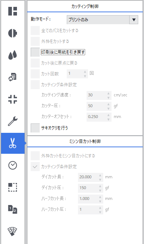
Task: Toggle 全てのパスをカットする checkbox
Action: tap(35, 30)
